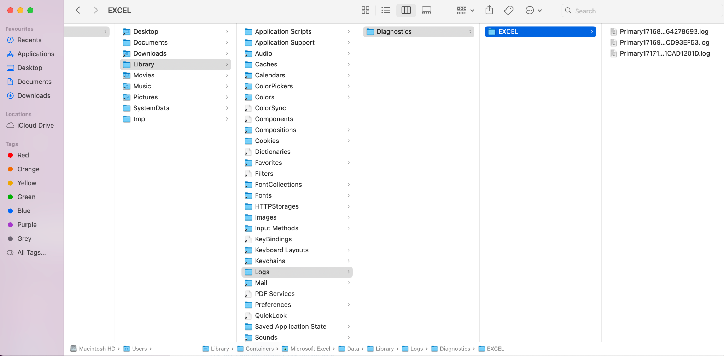Click All Tags in the sidebar
Screen dimensions: 724x356
(x=31, y=252)
